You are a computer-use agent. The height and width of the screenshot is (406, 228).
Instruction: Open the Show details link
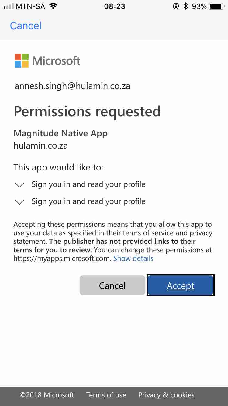pos(133,258)
